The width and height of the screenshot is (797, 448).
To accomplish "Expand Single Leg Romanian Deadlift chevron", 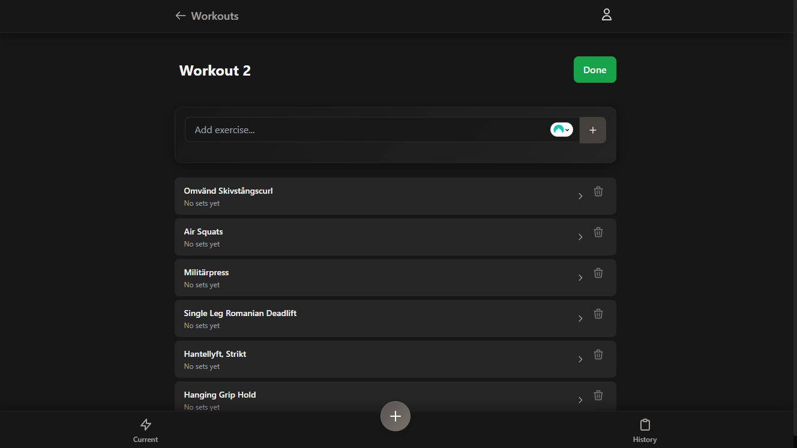I will [580, 318].
